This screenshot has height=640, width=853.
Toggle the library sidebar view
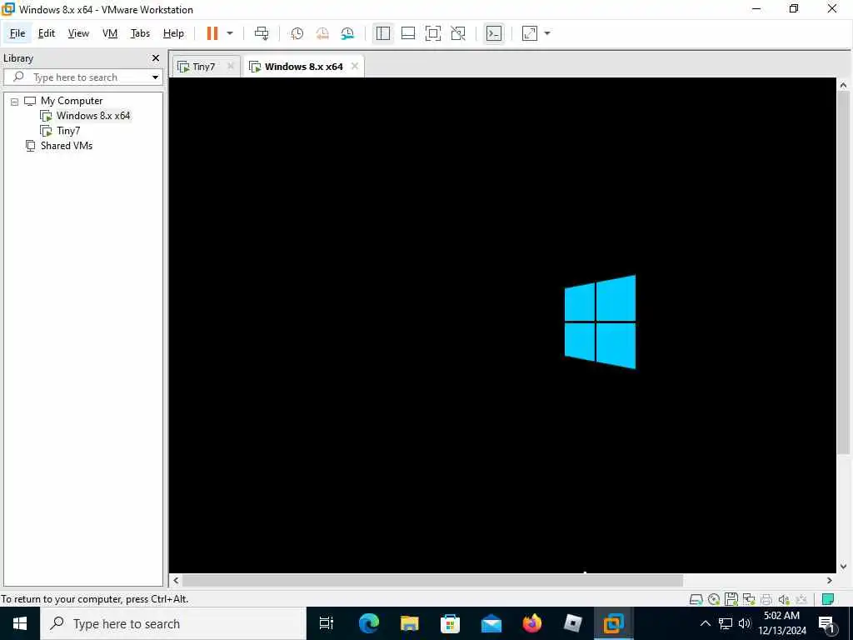(x=383, y=33)
